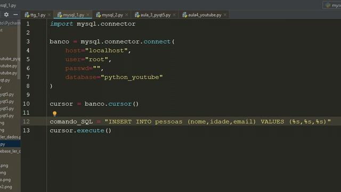Click the 'passwd' parameter name

click(x=77, y=68)
